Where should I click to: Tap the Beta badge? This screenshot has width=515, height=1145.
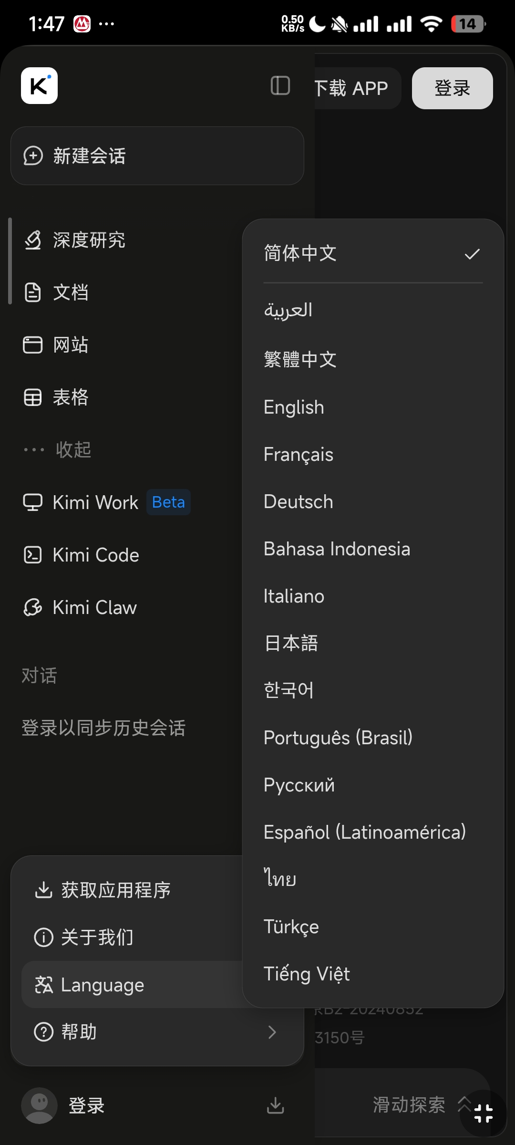pos(168,502)
